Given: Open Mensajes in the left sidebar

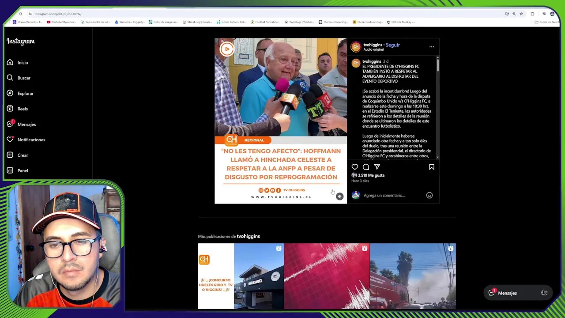Looking at the screenshot, I should pyautogui.click(x=21, y=125).
